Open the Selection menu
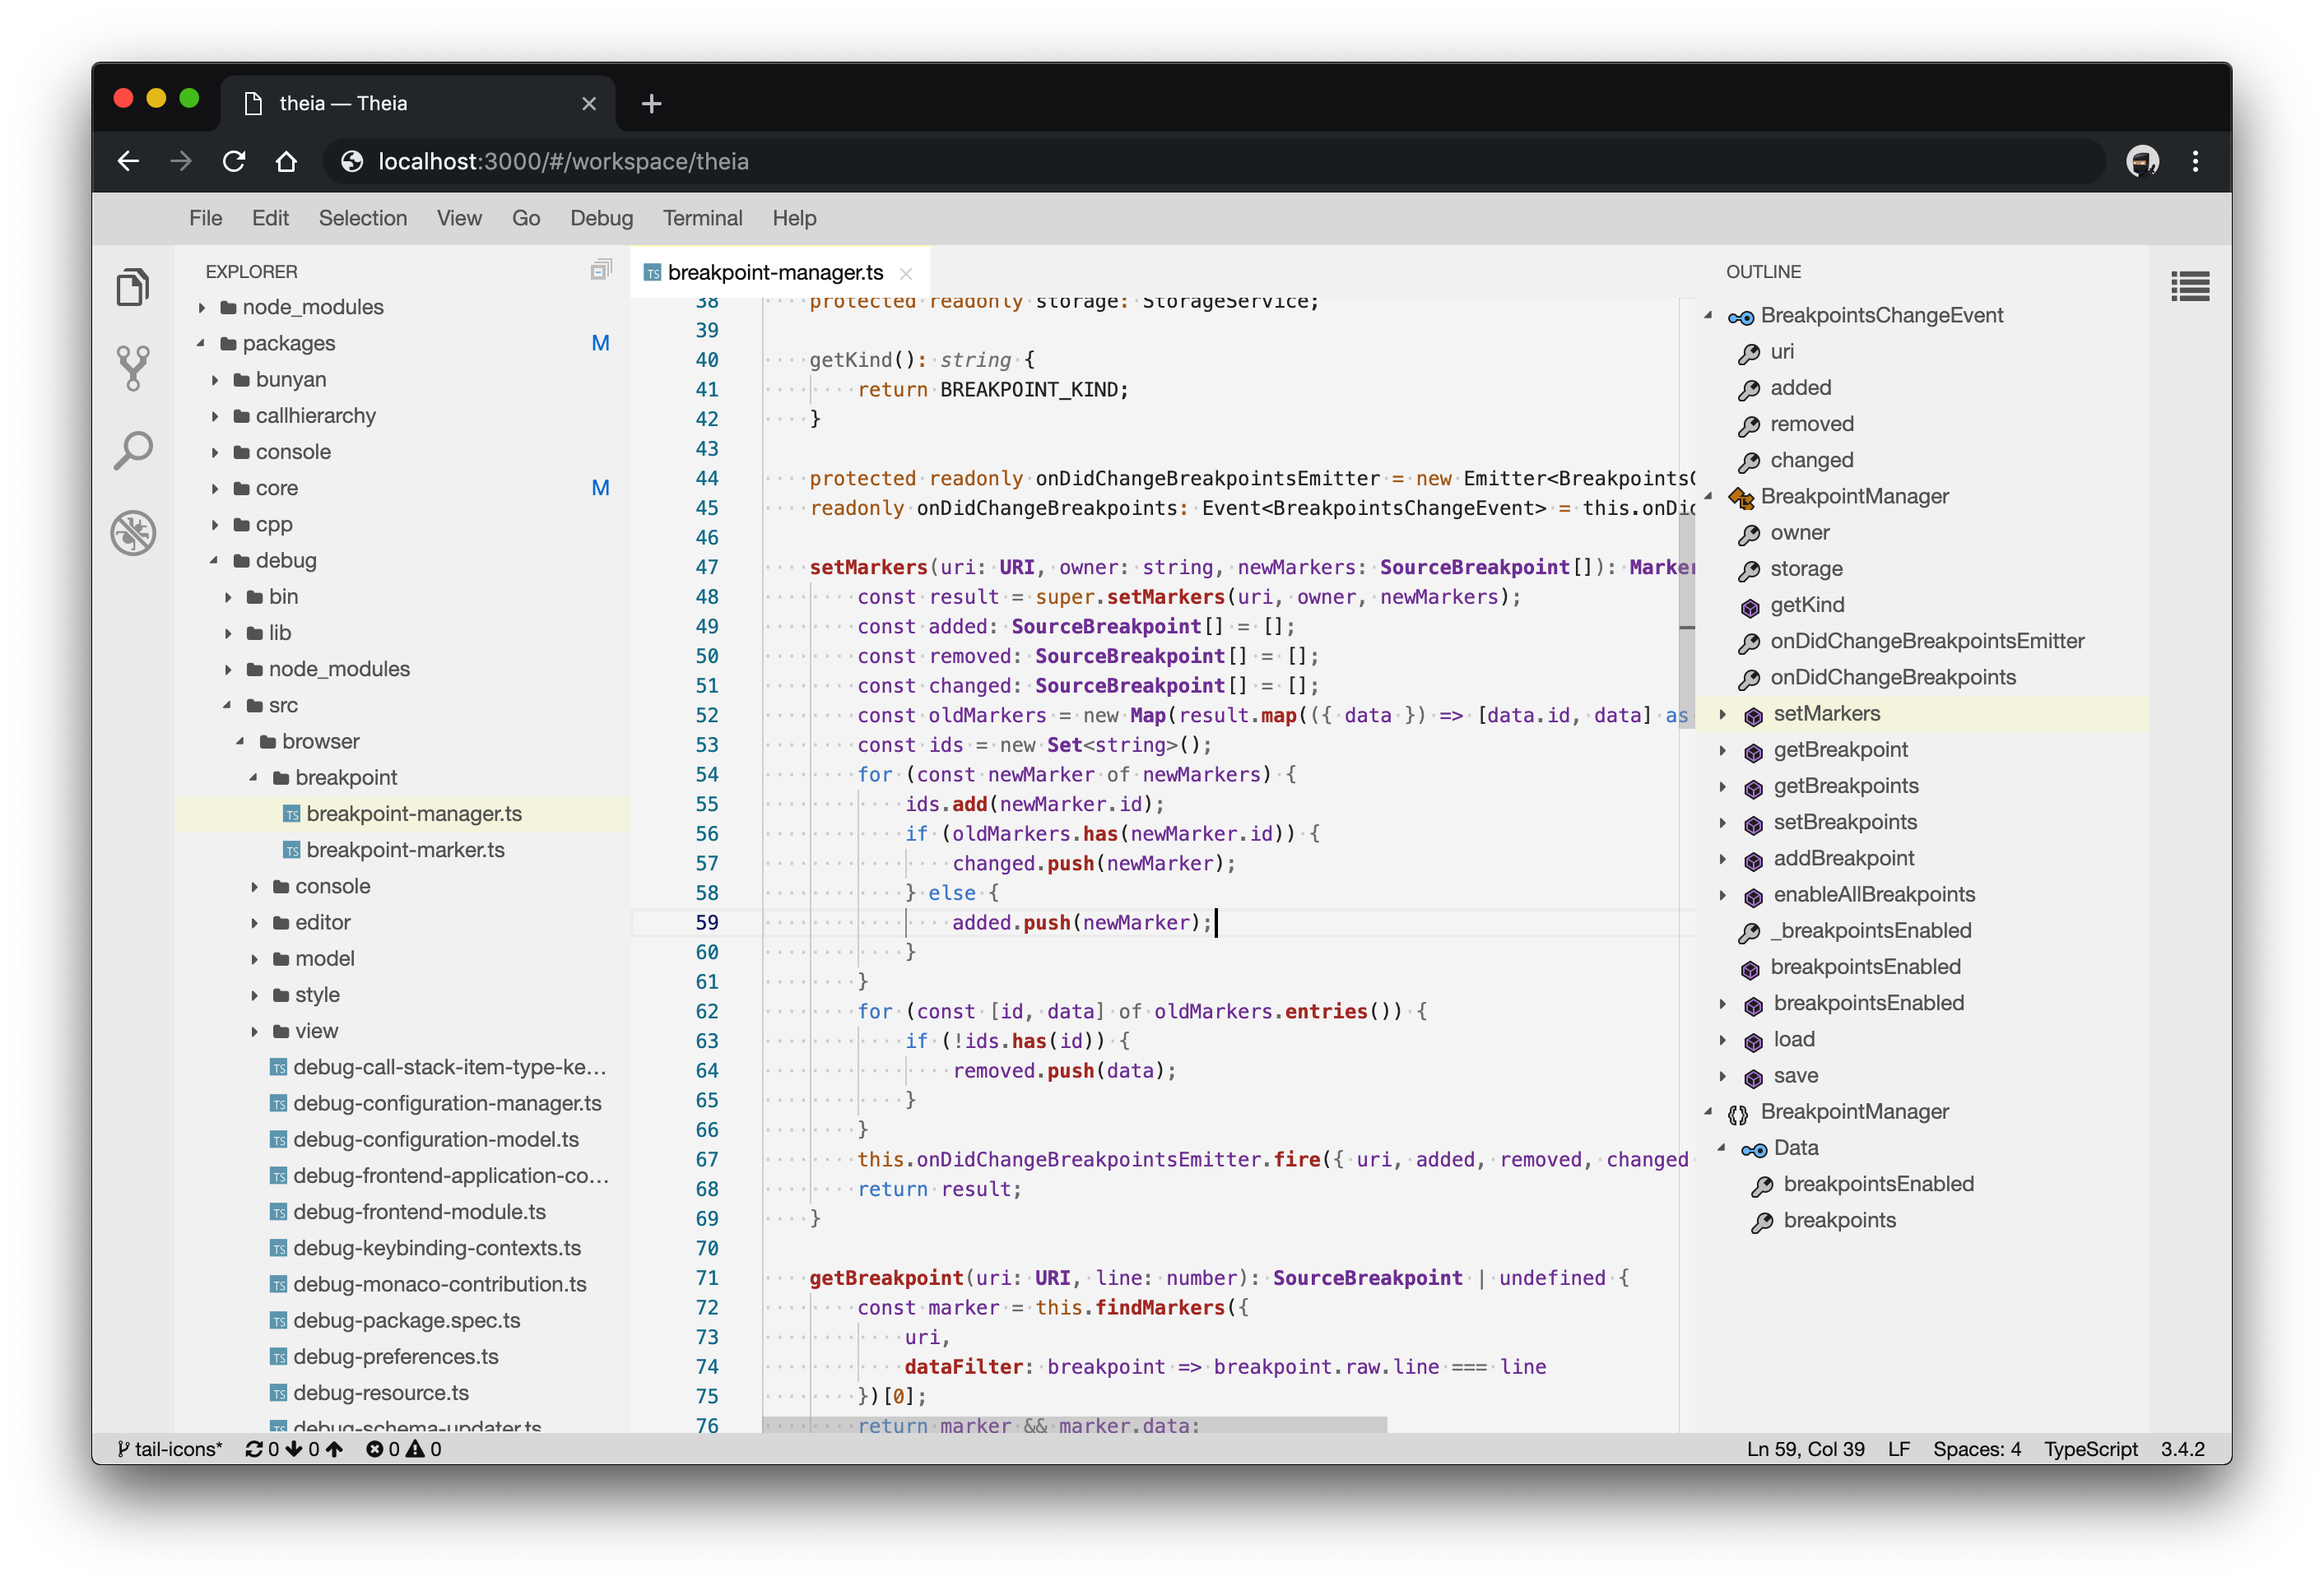 point(362,218)
